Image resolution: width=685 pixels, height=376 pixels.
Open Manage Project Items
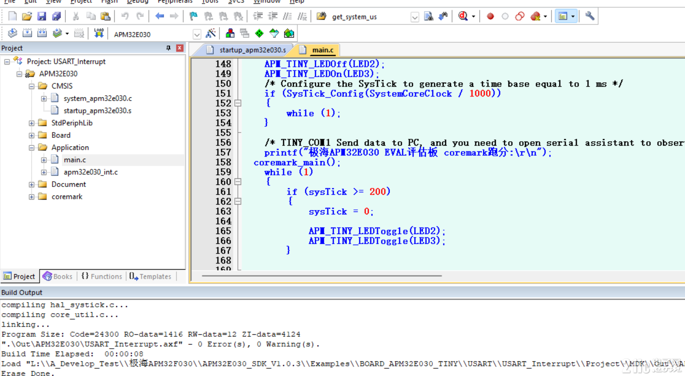230,34
